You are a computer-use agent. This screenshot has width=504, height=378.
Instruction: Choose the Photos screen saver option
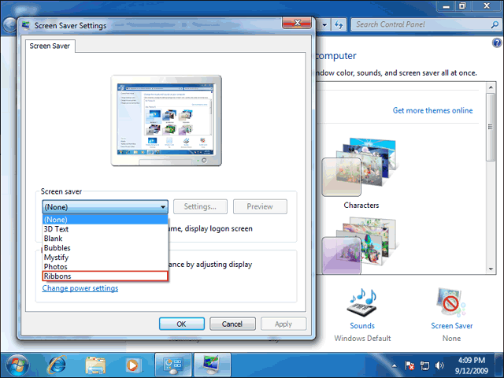coord(105,267)
